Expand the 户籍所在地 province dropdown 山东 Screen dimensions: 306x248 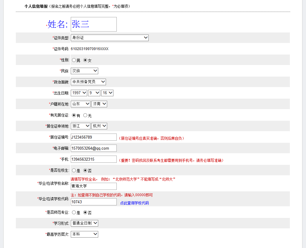pyautogui.click(x=81, y=104)
